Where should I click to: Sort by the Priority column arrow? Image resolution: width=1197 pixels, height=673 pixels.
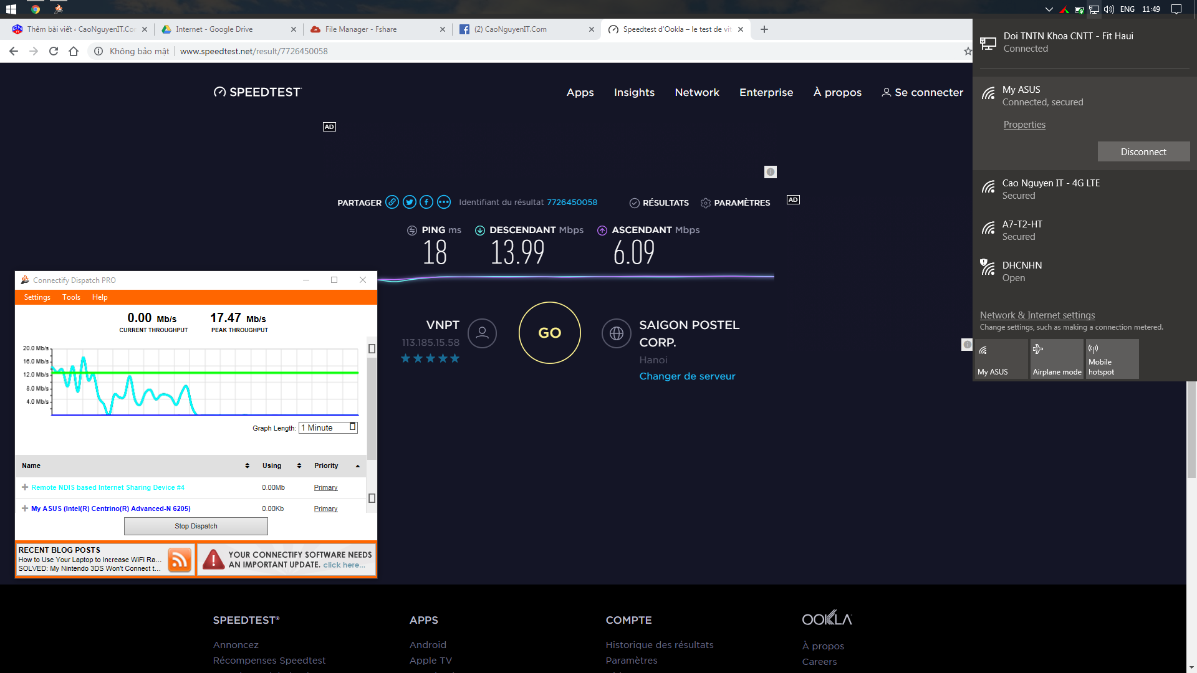pyautogui.click(x=358, y=465)
